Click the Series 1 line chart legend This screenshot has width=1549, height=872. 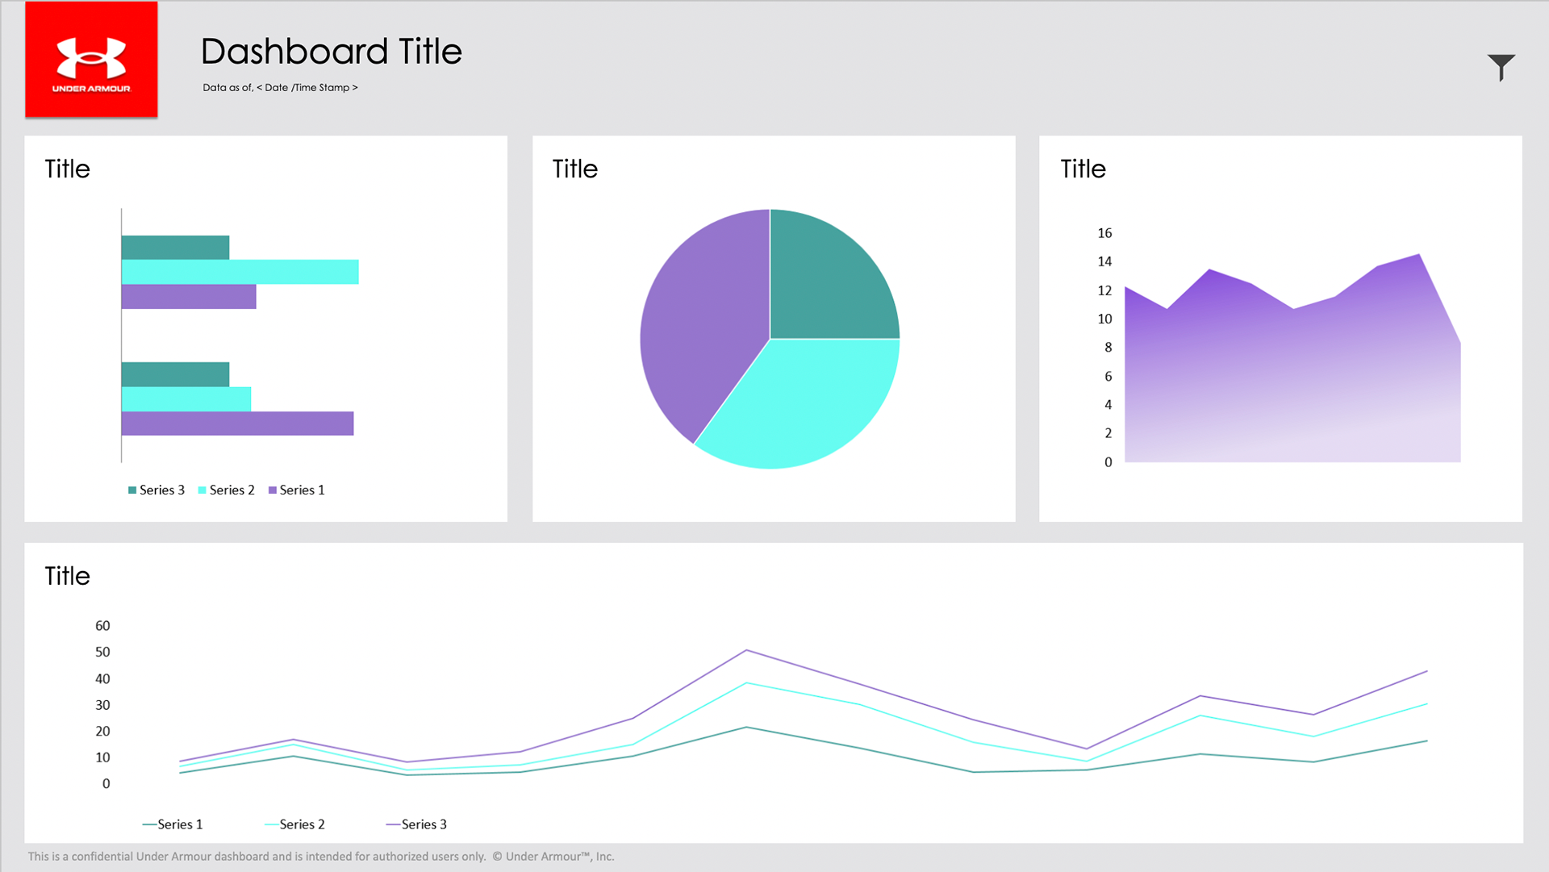click(173, 824)
